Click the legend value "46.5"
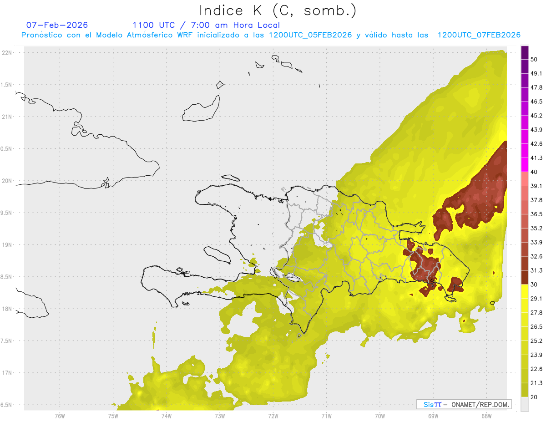The height and width of the screenshot is (422, 546). coord(536,102)
